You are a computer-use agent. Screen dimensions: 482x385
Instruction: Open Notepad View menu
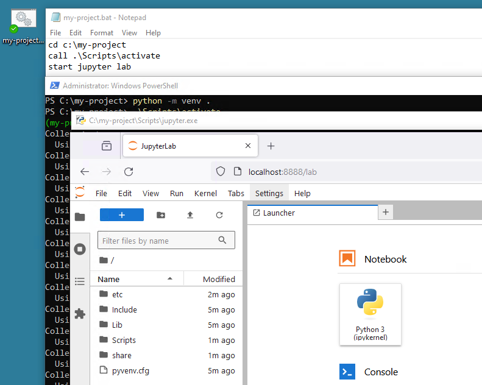[129, 32]
